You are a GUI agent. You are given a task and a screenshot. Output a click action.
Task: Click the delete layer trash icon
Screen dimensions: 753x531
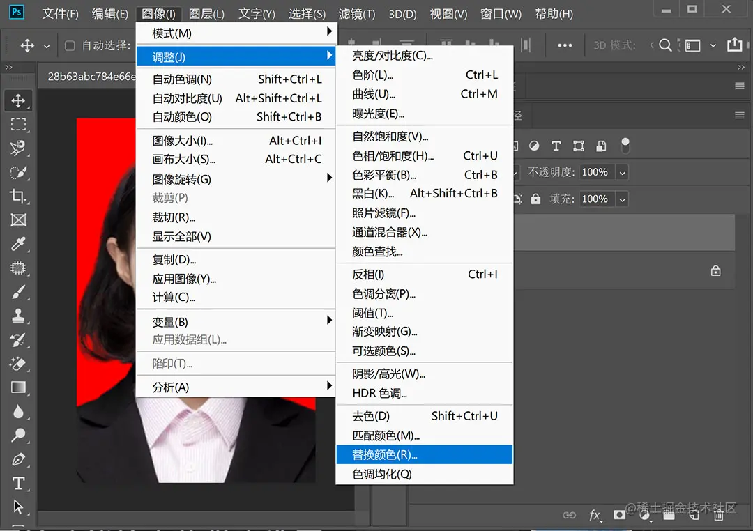click(x=718, y=516)
